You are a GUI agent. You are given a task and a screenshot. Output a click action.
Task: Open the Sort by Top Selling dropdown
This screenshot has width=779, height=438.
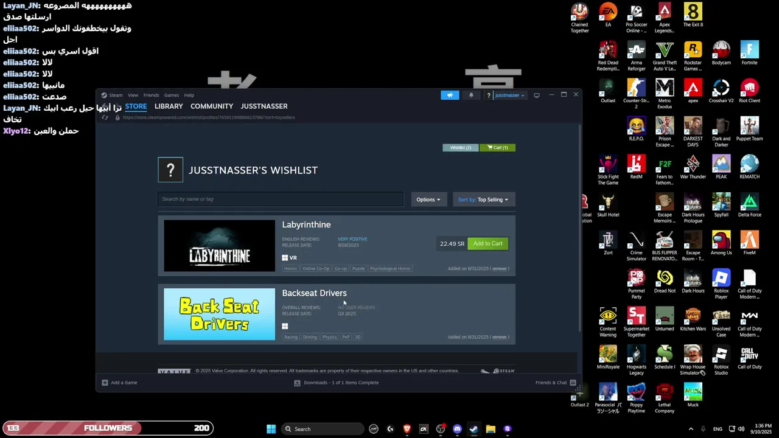click(x=484, y=200)
